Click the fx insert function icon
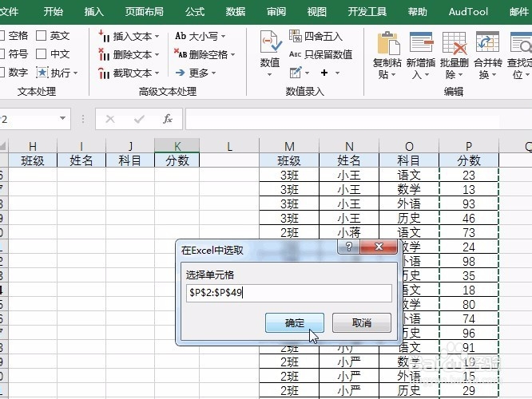 [x=168, y=119]
